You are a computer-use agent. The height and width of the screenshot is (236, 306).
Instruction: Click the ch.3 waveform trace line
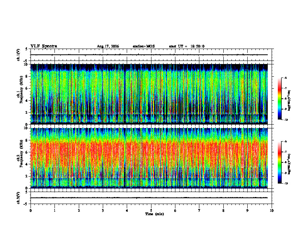[149, 198]
